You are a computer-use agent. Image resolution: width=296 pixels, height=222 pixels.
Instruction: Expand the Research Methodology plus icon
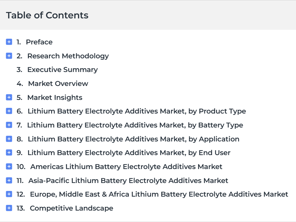9,56
